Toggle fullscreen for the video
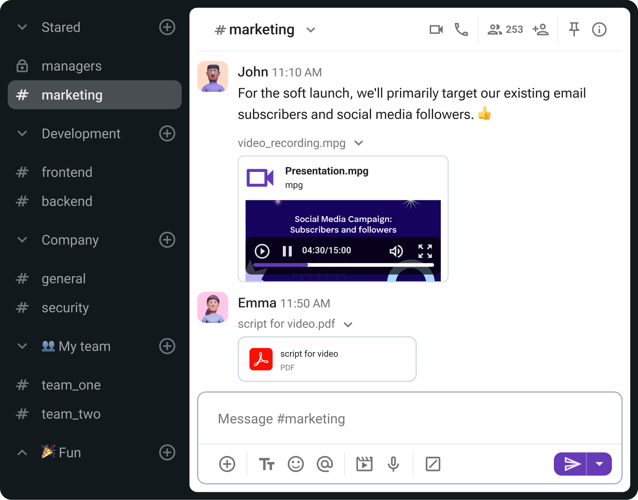Image resolution: width=638 pixels, height=500 pixels. (x=425, y=251)
